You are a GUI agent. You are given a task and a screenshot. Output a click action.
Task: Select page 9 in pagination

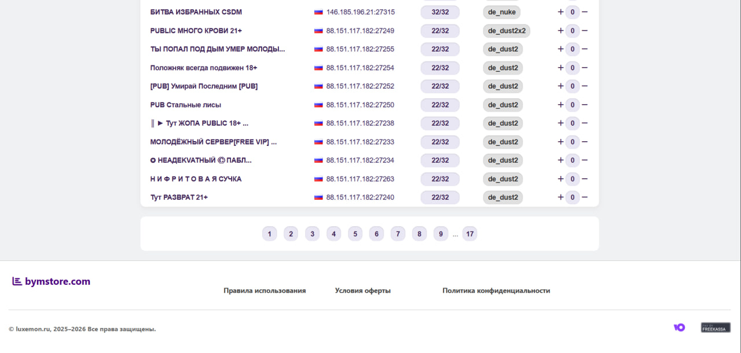441,234
